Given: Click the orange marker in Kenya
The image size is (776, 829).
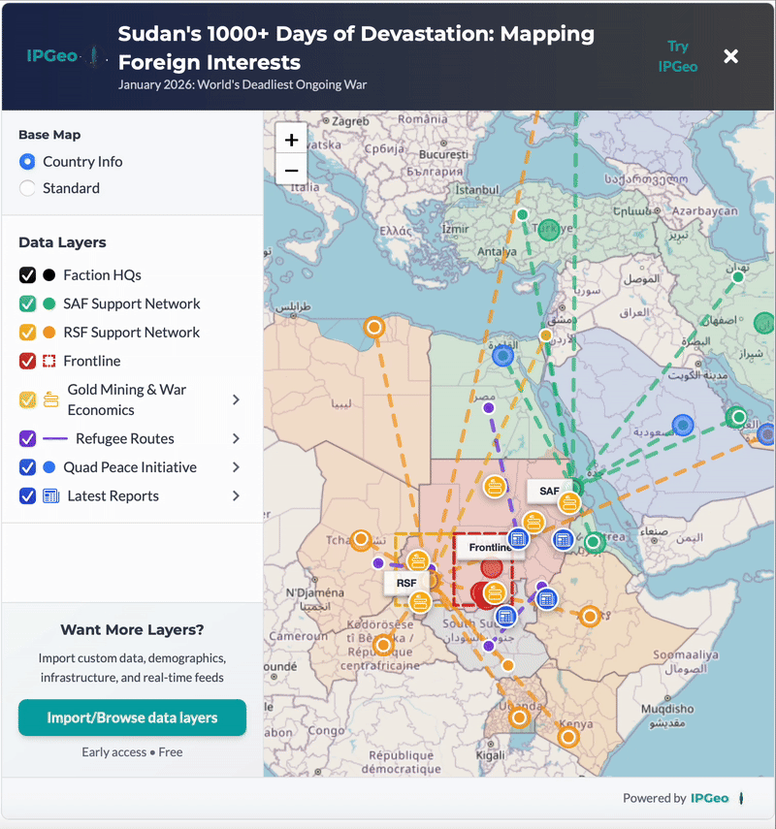Looking at the screenshot, I should [567, 737].
